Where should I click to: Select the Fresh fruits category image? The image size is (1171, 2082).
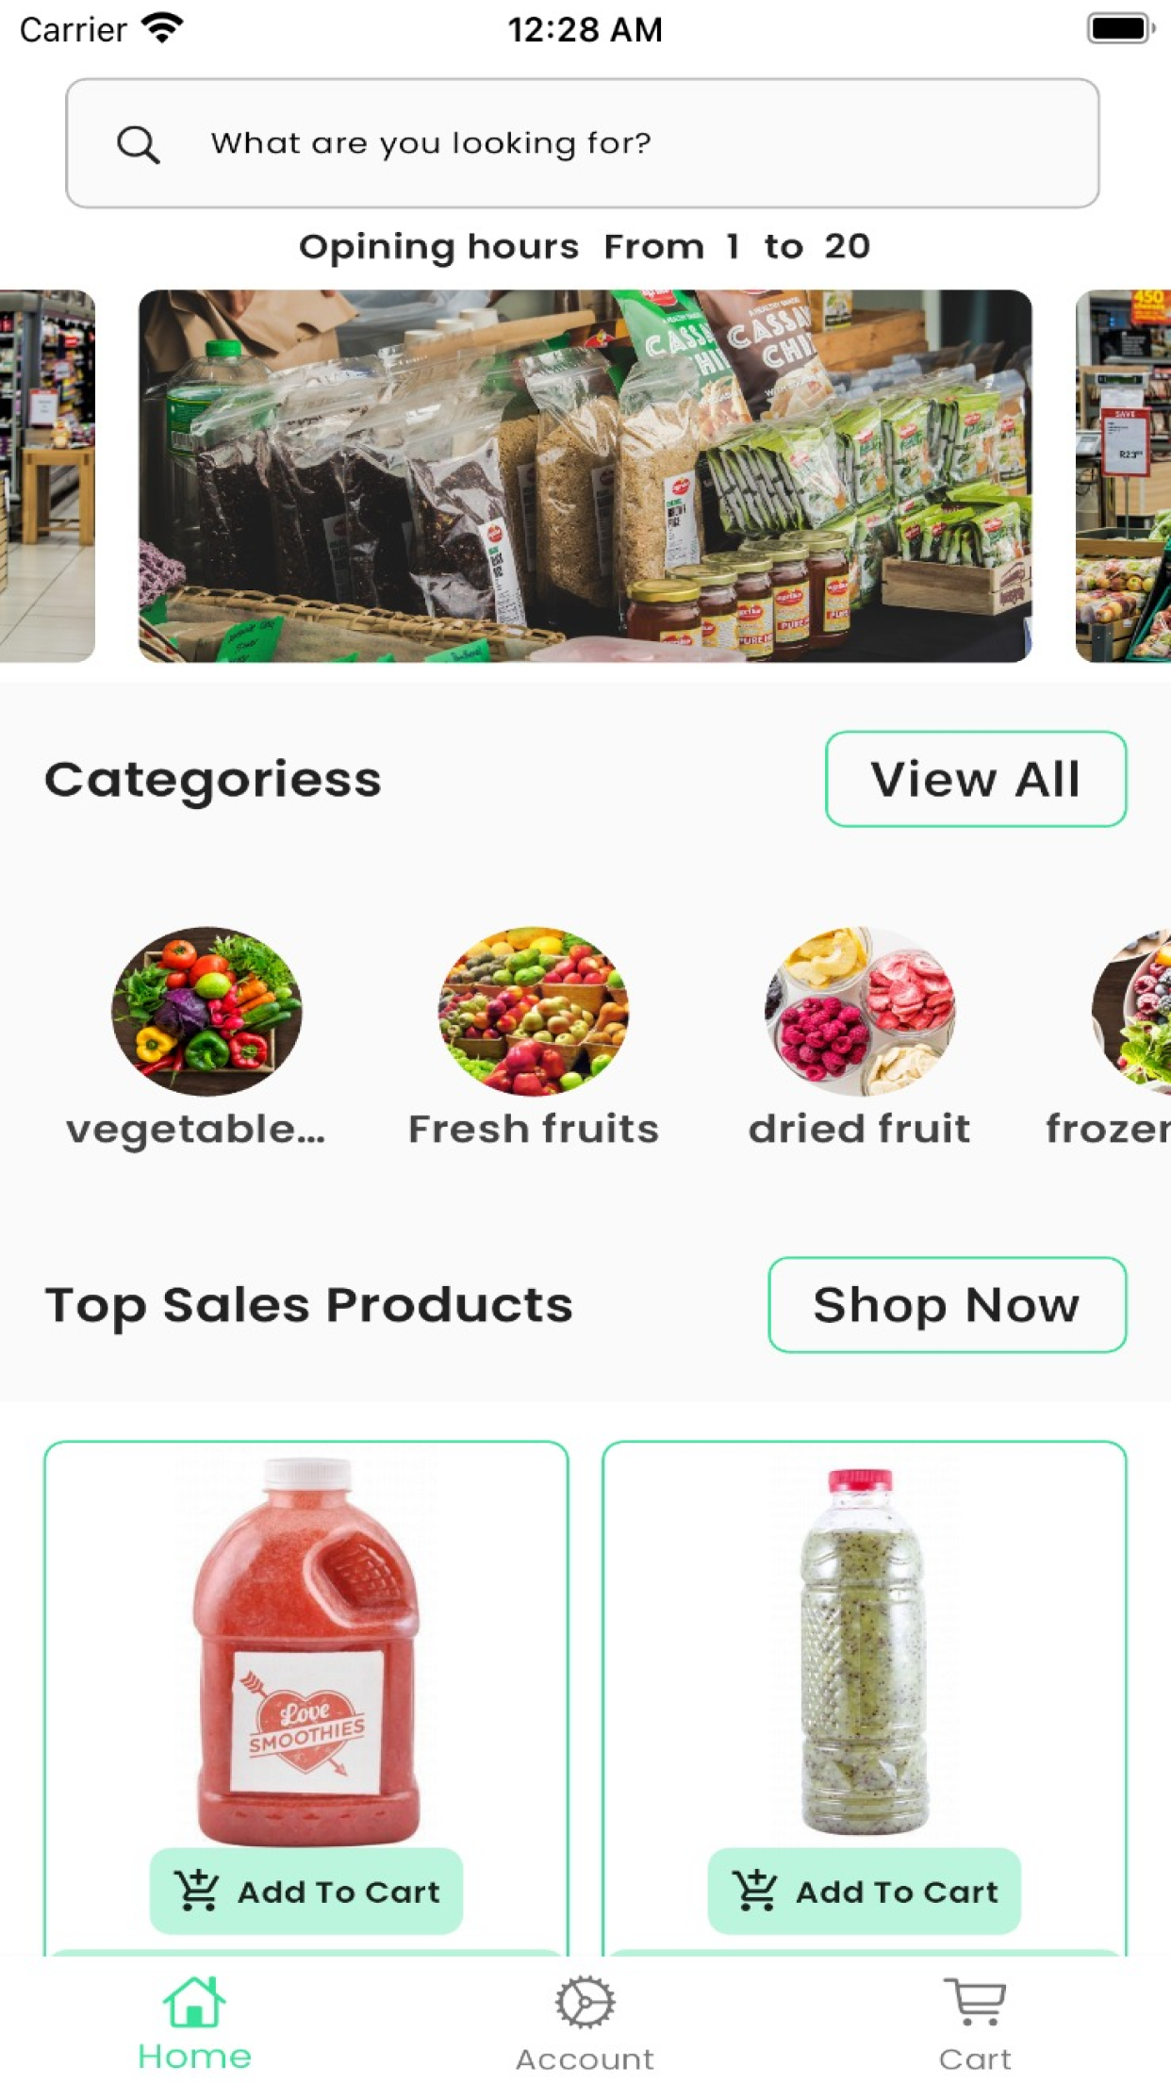534,1011
